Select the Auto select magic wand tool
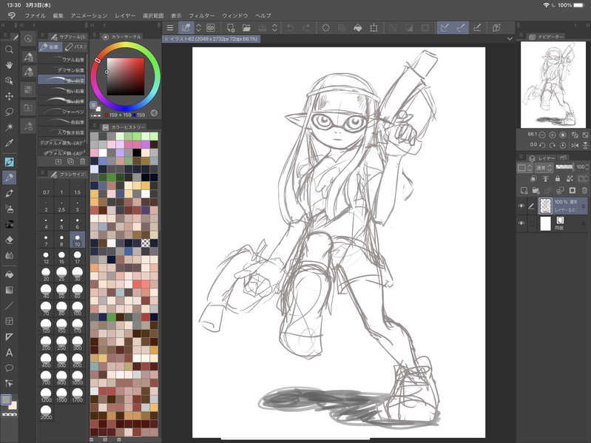 tap(9, 127)
